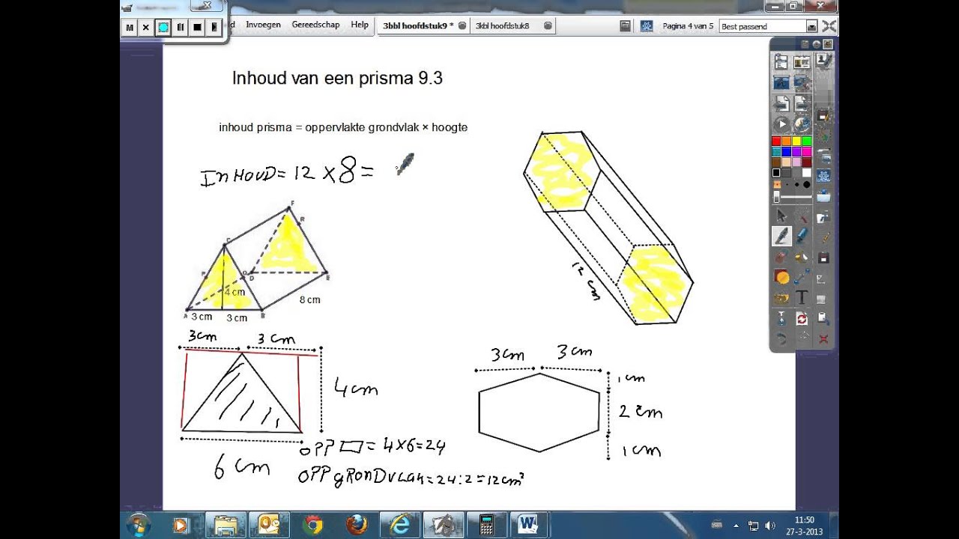Switch to the 3bbl hoofdstuk8 tab

click(503, 25)
